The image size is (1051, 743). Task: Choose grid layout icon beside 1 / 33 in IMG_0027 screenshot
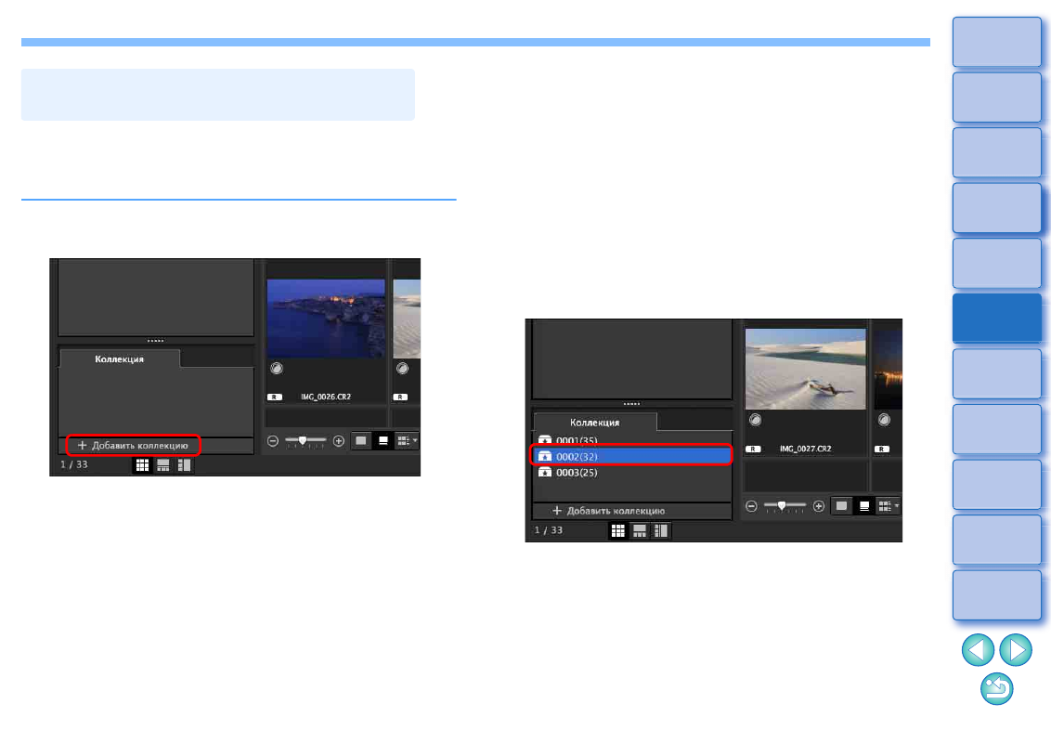coord(618,531)
